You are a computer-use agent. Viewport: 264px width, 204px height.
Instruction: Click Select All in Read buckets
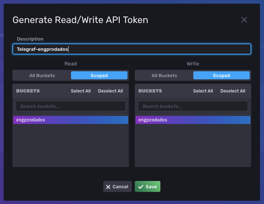coord(81,91)
